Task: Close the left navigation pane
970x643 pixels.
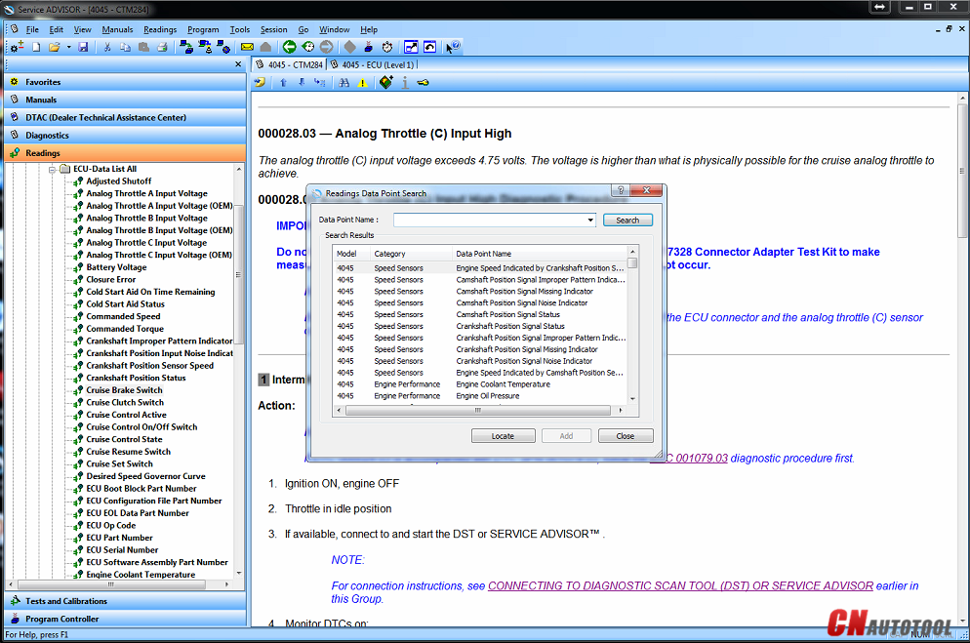Action: pyautogui.click(x=238, y=64)
